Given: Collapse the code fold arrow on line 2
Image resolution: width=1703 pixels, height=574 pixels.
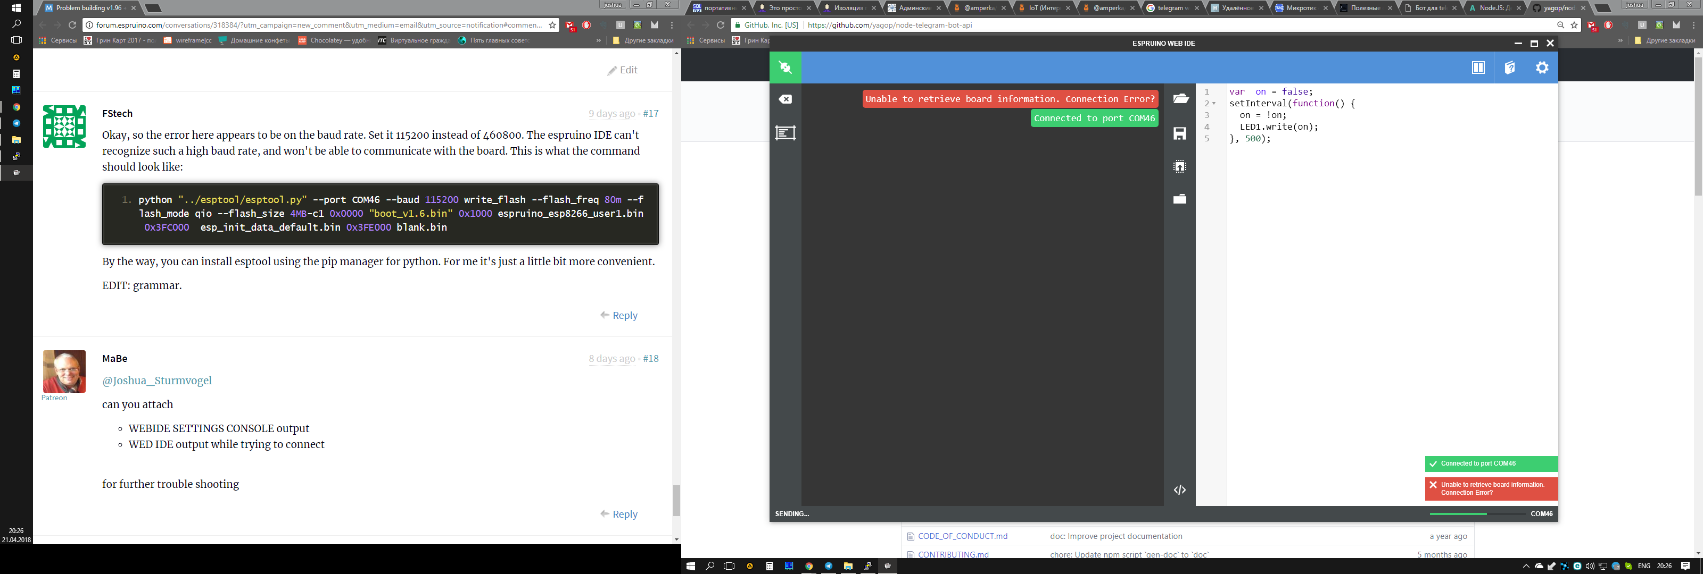Looking at the screenshot, I should click(x=1214, y=104).
